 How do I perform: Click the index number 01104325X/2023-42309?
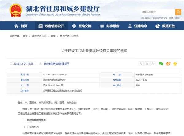coord(55,74)
